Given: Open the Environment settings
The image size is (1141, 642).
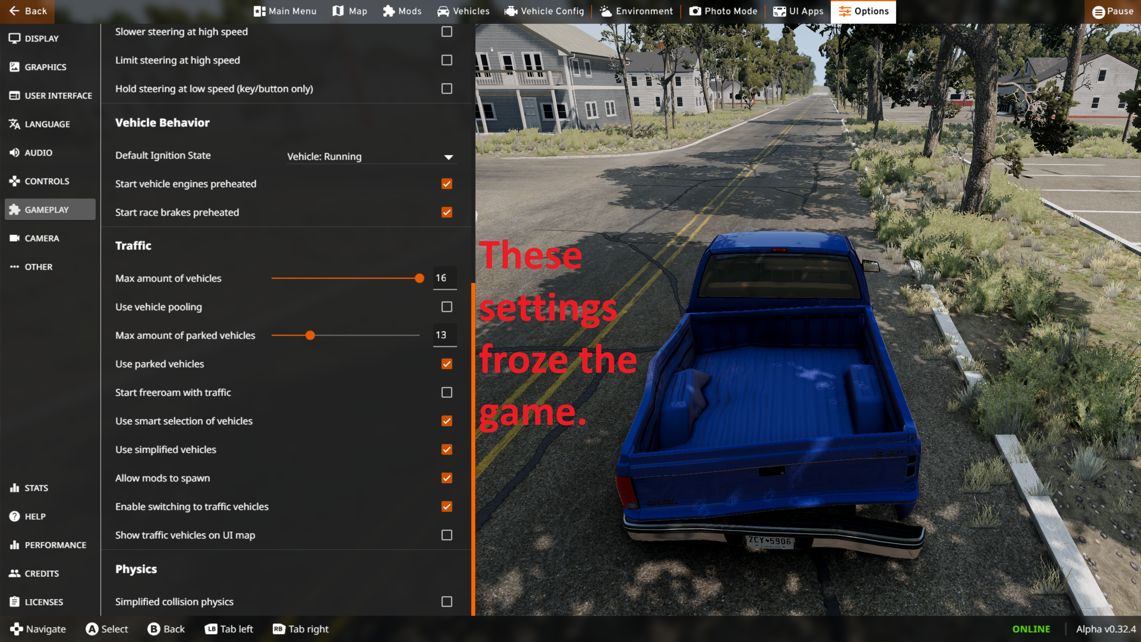Looking at the screenshot, I should pyautogui.click(x=636, y=11).
